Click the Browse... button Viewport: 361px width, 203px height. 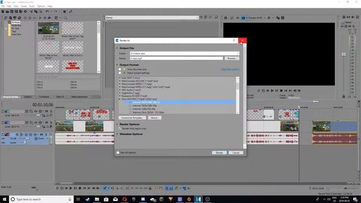pos(232,59)
